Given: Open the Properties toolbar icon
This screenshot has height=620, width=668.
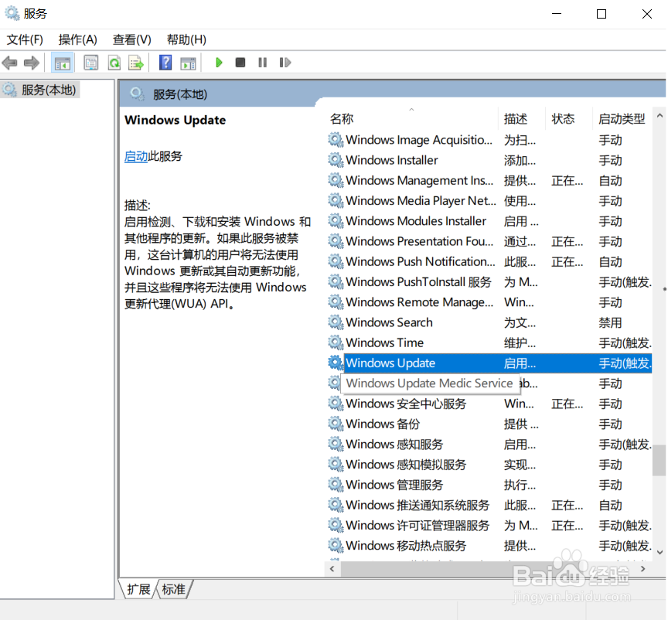Looking at the screenshot, I should point(90,63).
